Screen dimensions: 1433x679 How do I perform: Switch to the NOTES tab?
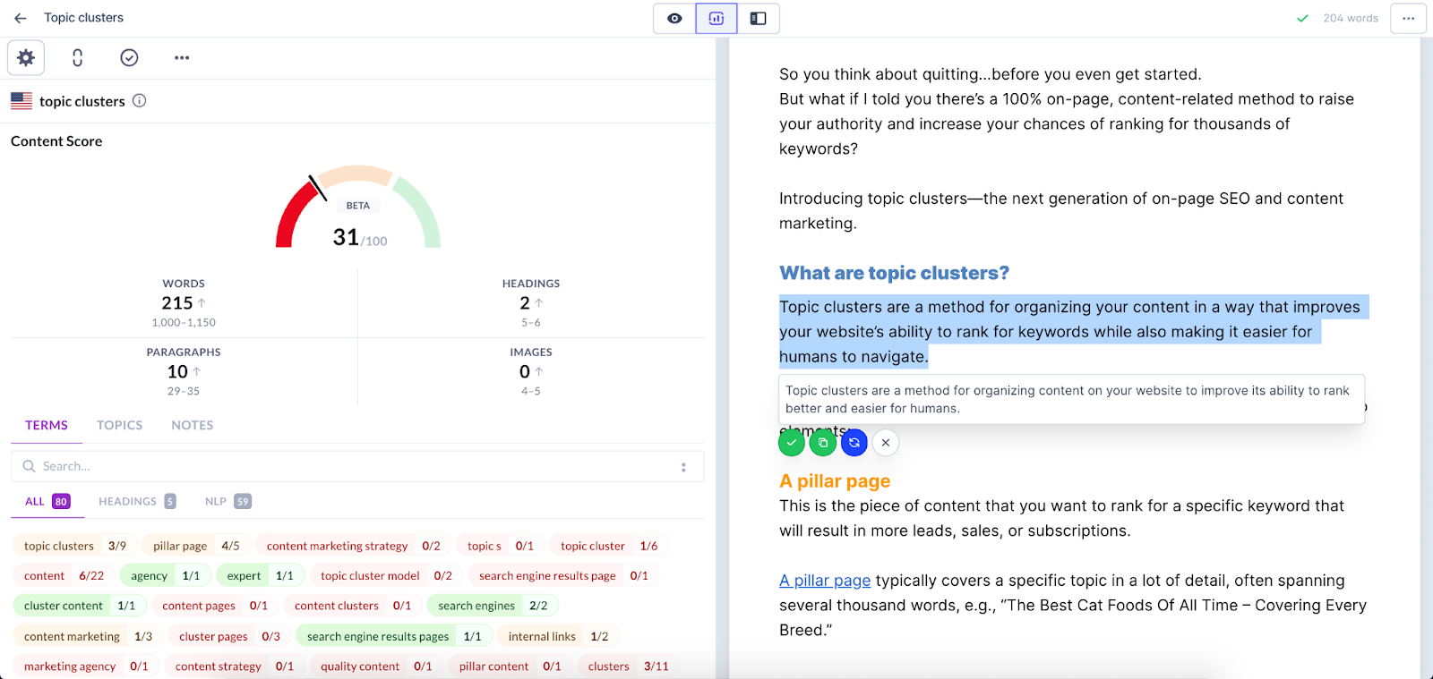[x=193, y=425]
